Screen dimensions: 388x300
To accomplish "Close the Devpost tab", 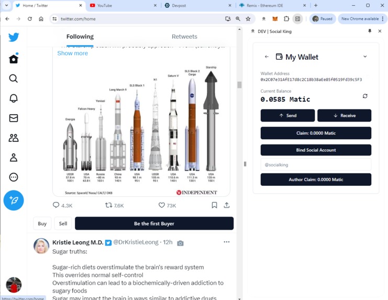I will tap(230, 5).
